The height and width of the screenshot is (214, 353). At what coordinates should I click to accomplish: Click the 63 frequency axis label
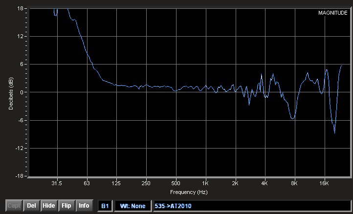click(87, 183)
